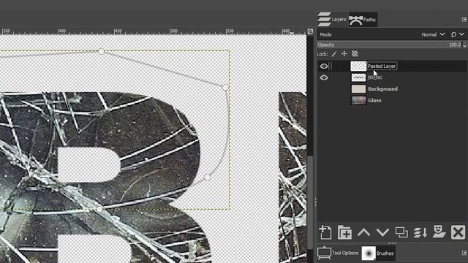Raise the layer with the up arrow
The image size is (468, 263).
pyautogui.click(x=363, y=232)
